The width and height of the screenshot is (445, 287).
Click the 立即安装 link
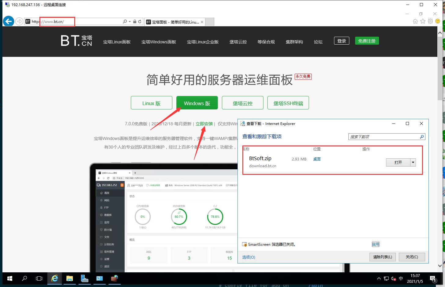click(204, 124)
